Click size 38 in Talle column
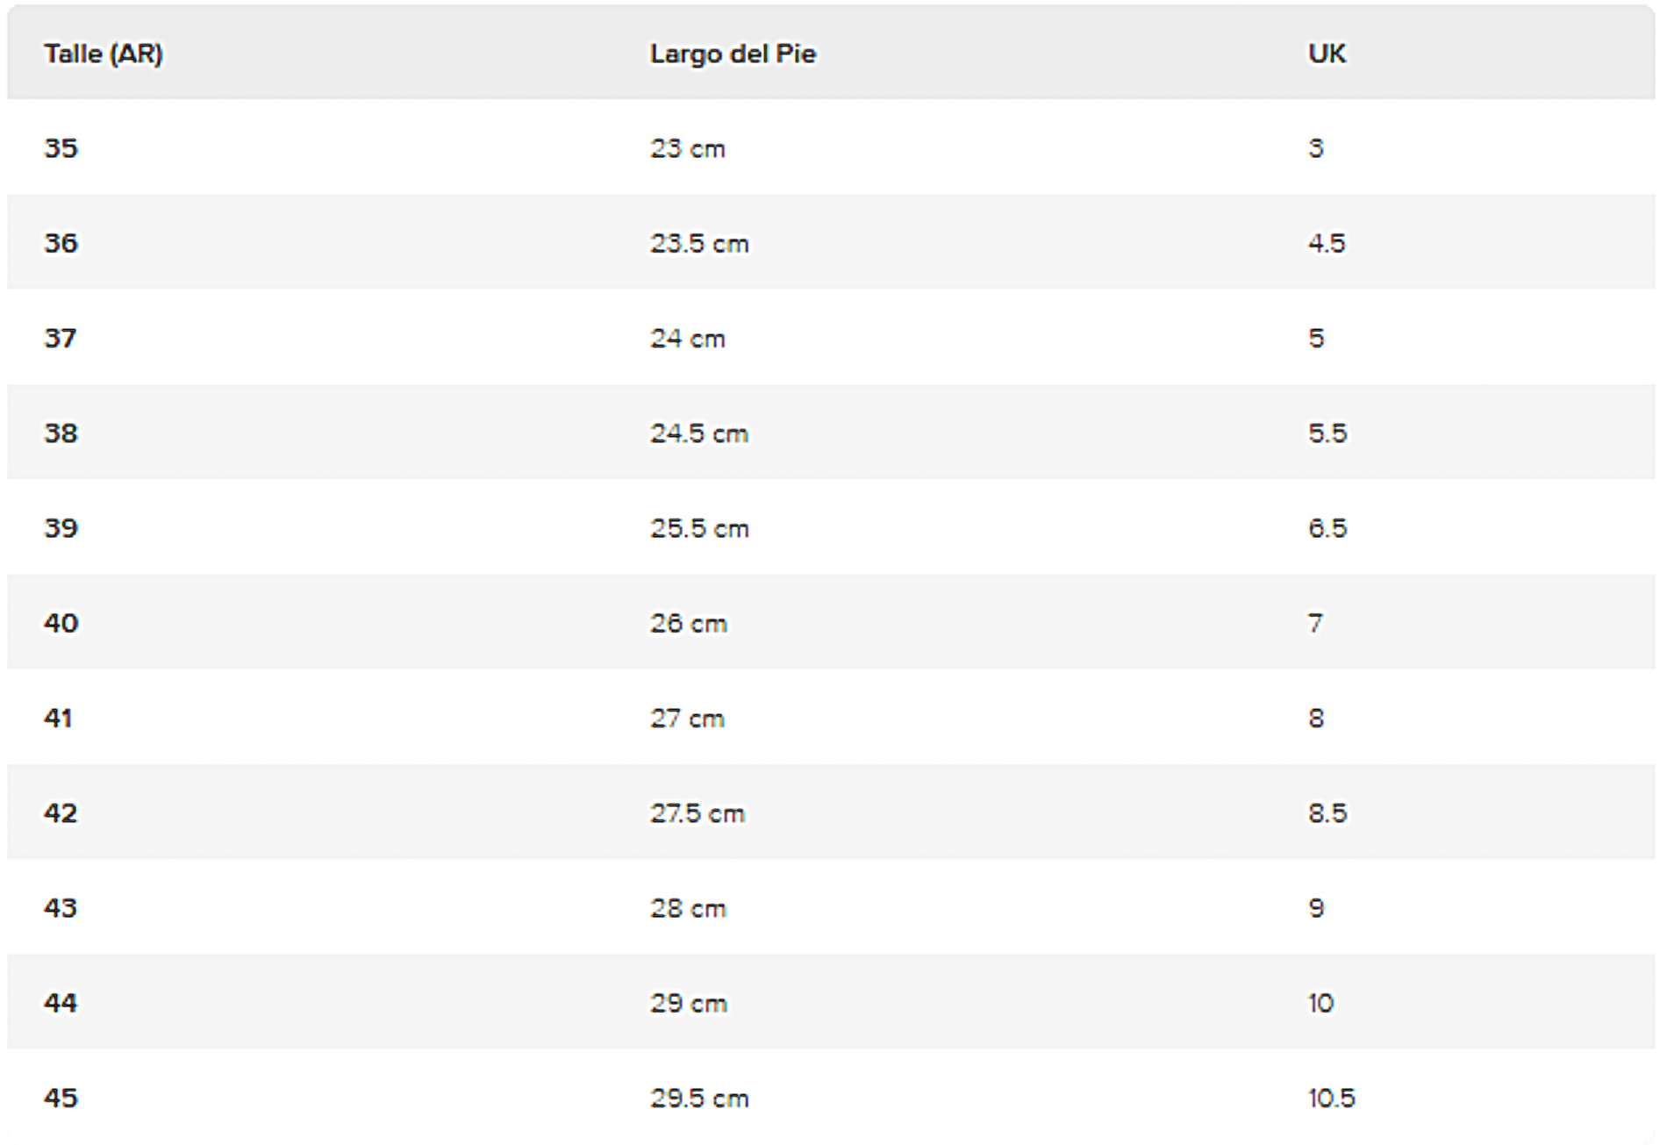The image size is (1667, 1145). pyautogui.click(x=61, y=433)
